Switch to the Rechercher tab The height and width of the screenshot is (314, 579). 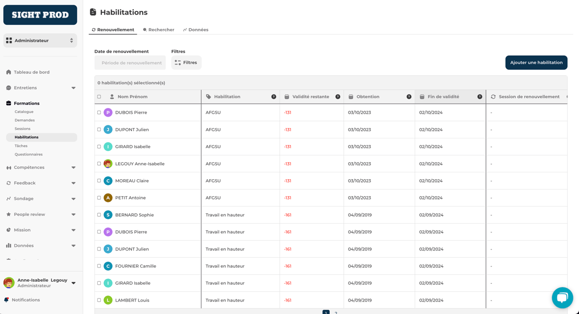click(x=159, y=30)
